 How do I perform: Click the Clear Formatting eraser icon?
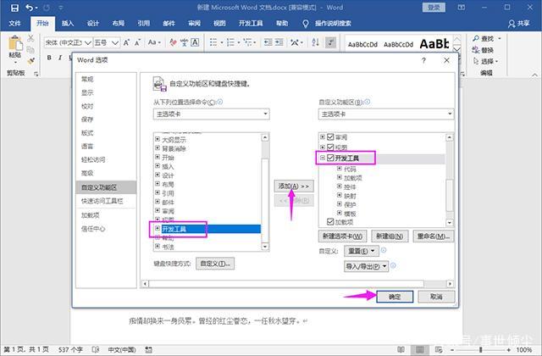click(173, 42)
